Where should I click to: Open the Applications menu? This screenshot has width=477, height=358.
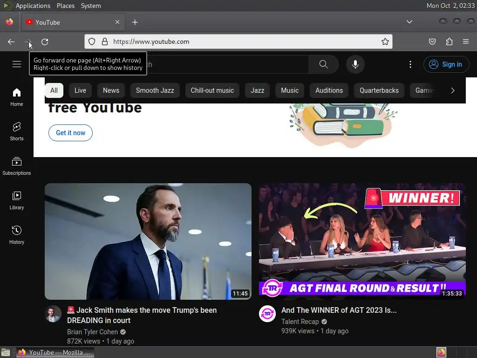(33, 6)
